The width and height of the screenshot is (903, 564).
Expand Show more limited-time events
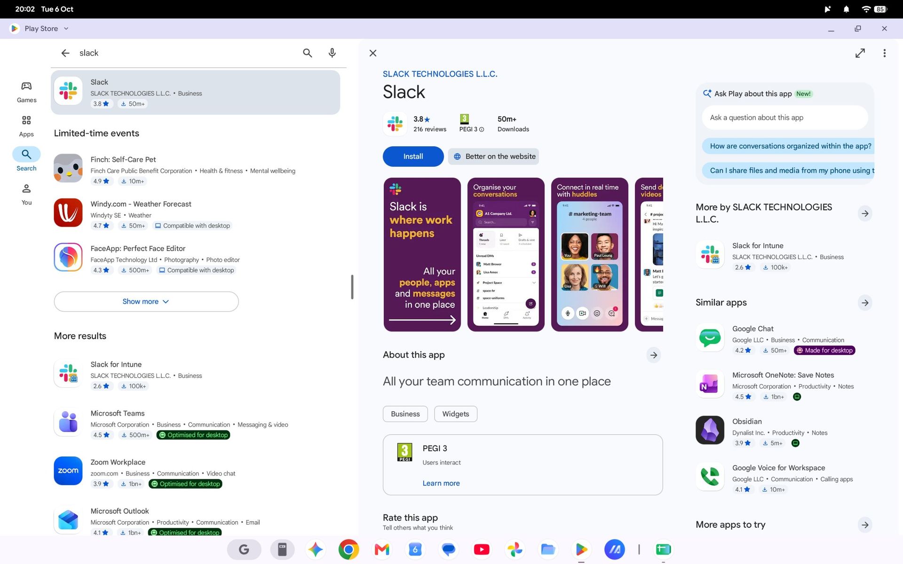(x=146, y=301)
